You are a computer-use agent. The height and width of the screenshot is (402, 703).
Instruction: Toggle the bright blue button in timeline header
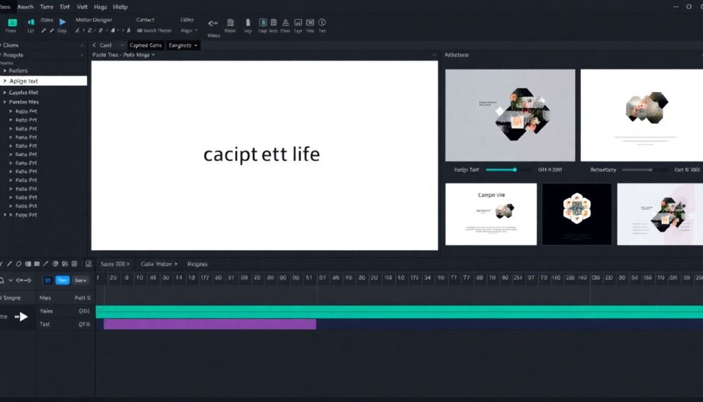point(62,280)
